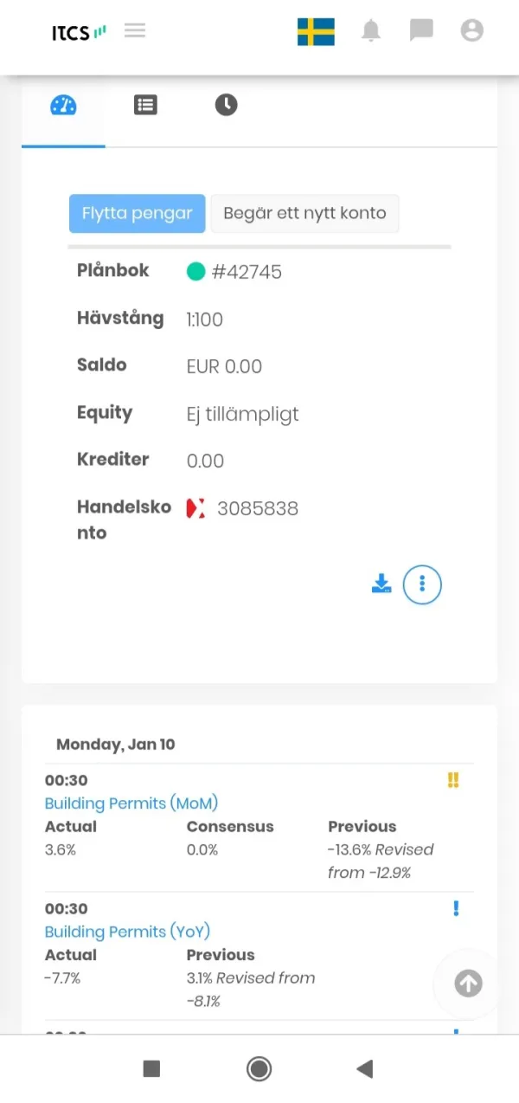Screen dimensions: 519x1103
Task: Change language via Swedish flag
Action: pyautogui.click(x=316, y=31)
